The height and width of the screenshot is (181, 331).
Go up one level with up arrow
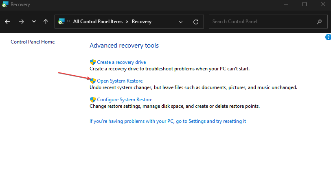click(x=46, y=22)
